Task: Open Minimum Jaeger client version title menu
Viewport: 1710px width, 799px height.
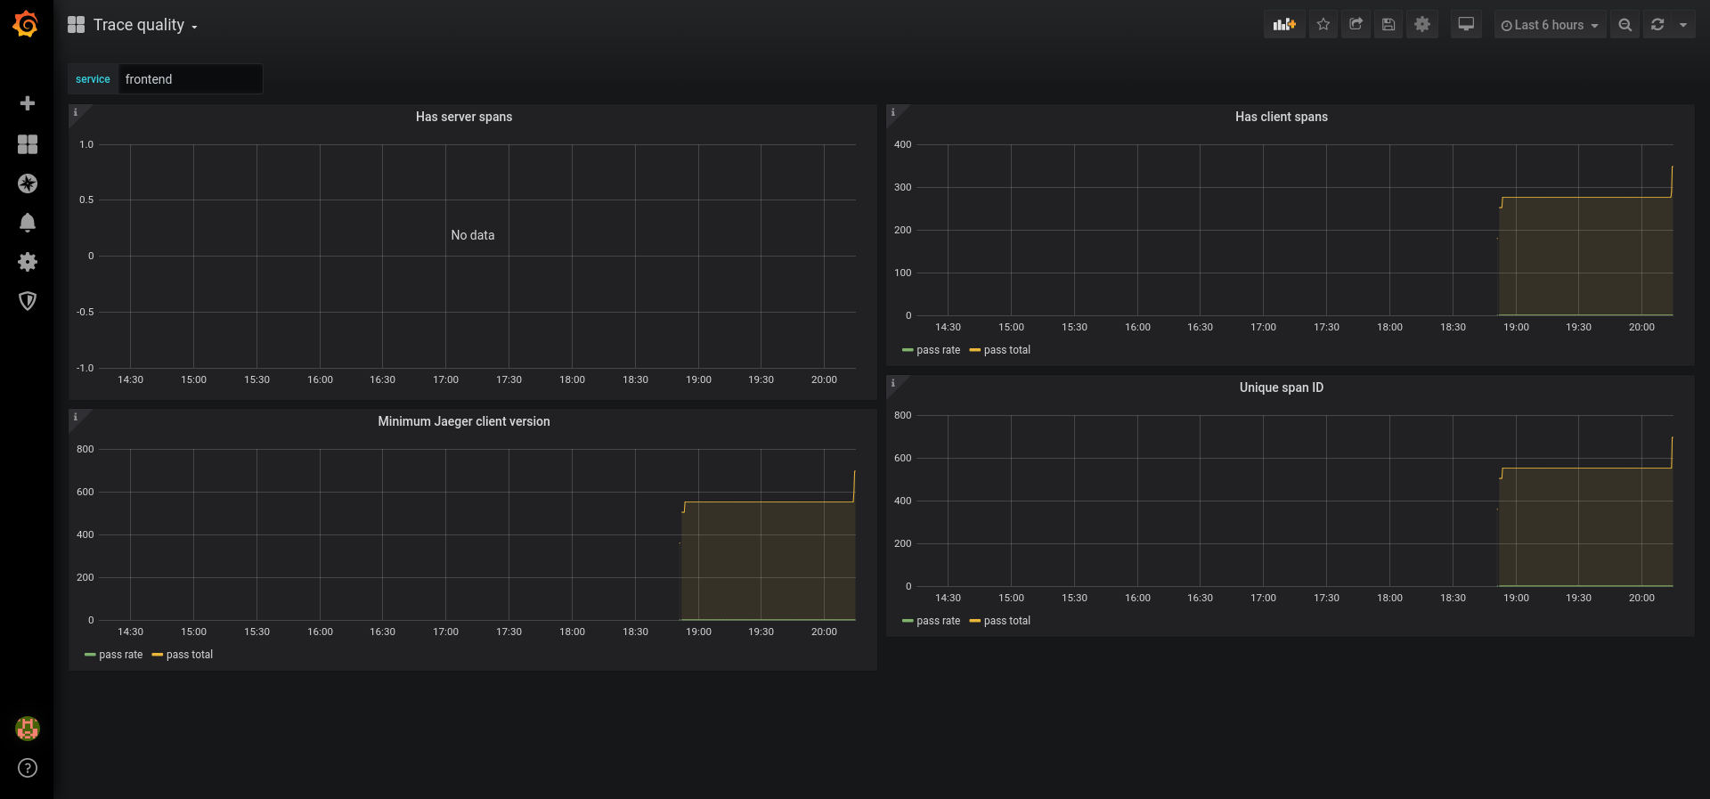Action: coord(464,421)
